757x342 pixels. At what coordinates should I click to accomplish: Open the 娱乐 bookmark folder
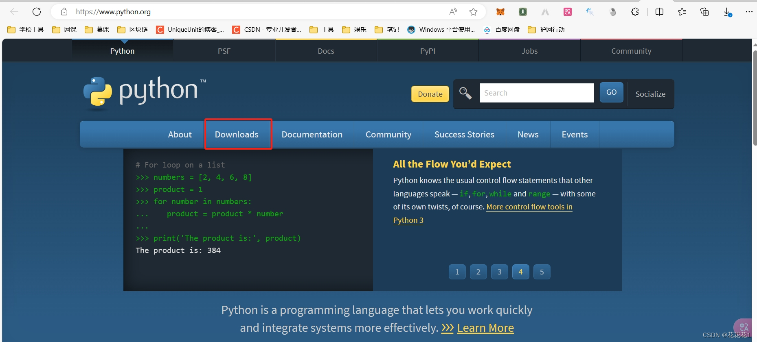tap(354, 30)
